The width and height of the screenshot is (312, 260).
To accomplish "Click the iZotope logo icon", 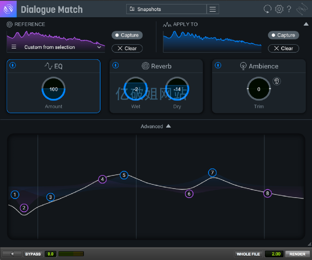I will click(8, 9).
